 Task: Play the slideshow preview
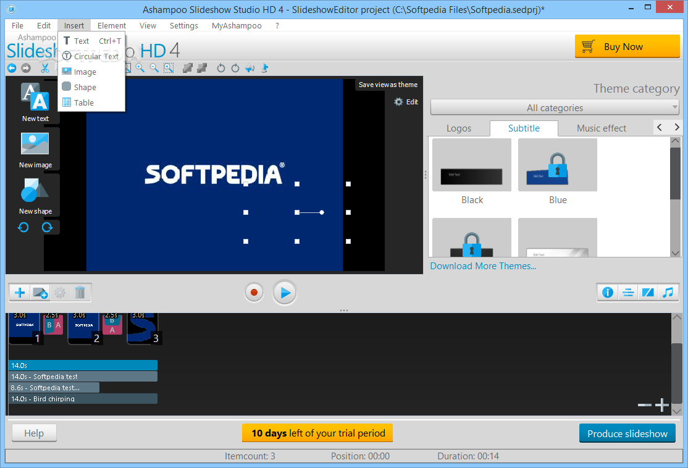284,293
